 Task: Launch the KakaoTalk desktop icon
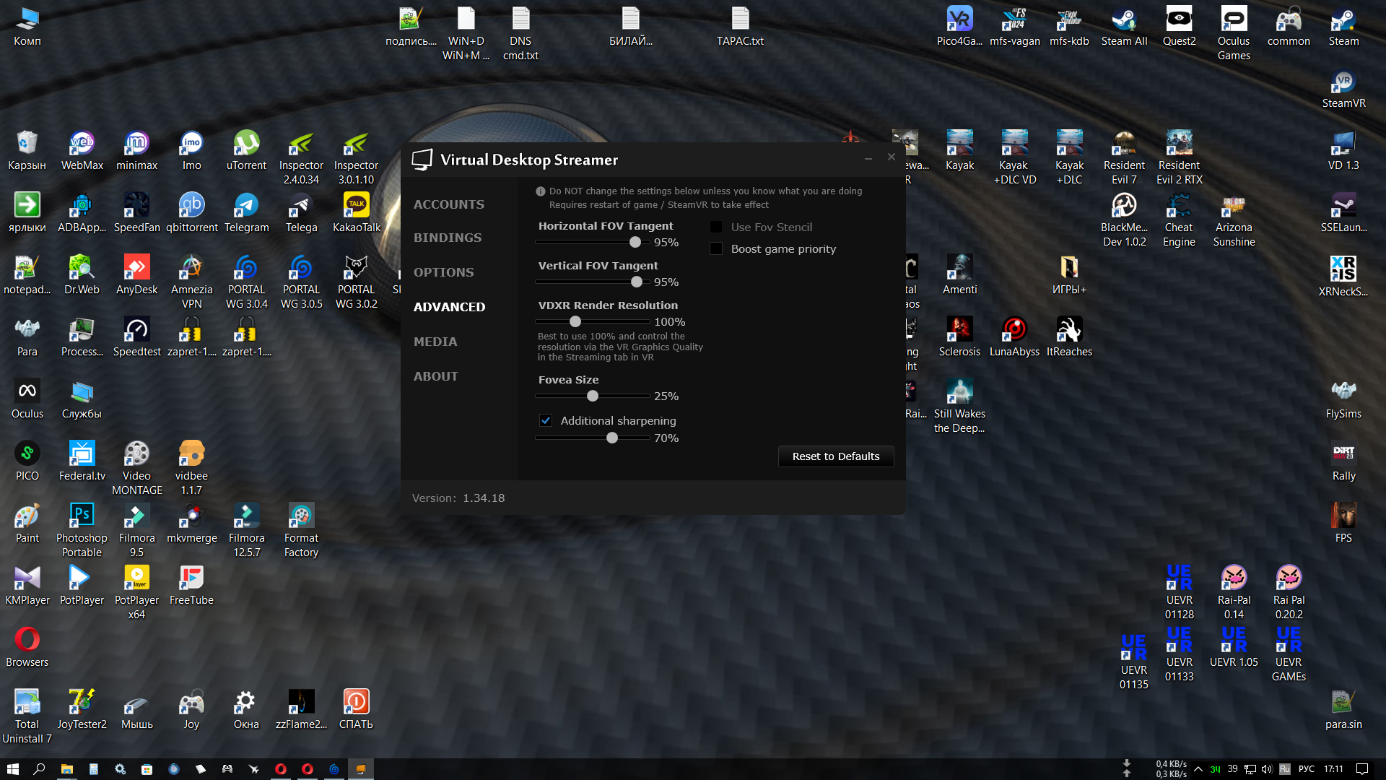point(356,214)
